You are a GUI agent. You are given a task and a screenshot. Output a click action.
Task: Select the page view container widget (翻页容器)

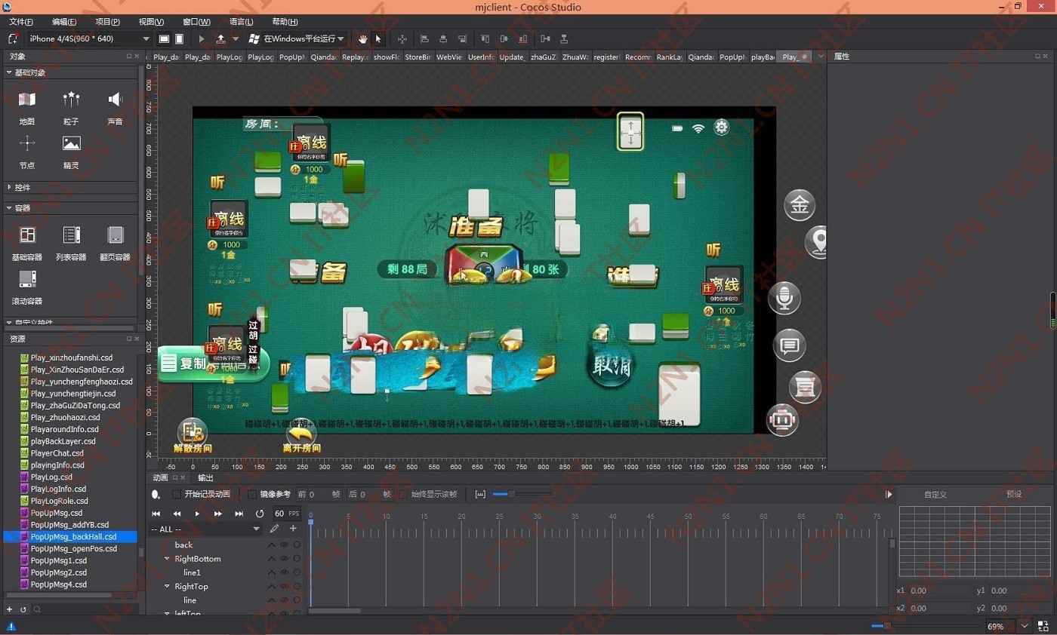pyautogui.click(x=115, y=243)
